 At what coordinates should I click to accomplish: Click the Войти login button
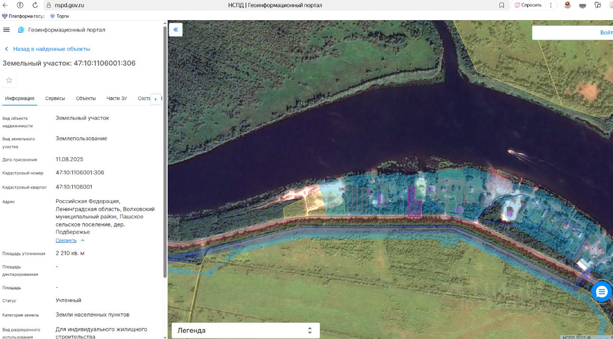[x=606, y=33]
